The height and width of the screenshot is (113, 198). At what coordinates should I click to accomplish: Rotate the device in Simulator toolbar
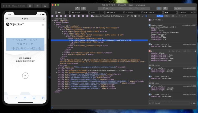pyautogui.click(x=45, y=6)
